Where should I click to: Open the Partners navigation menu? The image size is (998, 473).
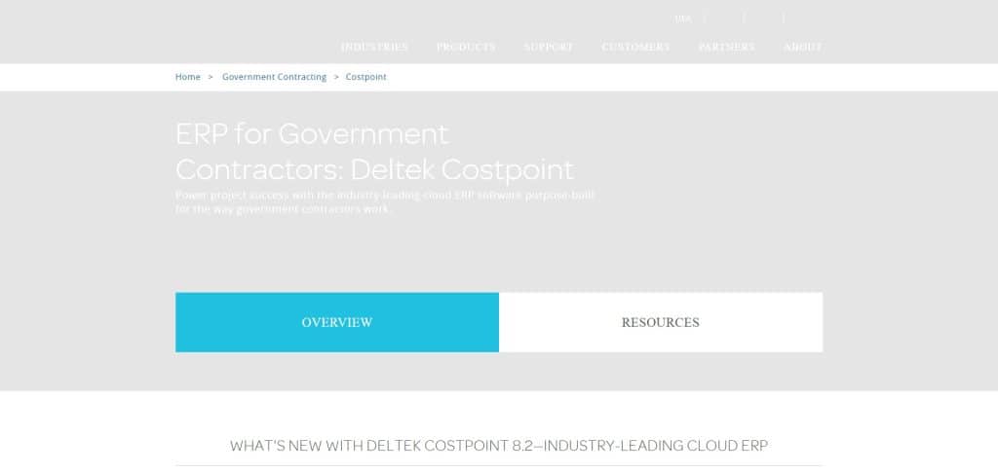726,47
